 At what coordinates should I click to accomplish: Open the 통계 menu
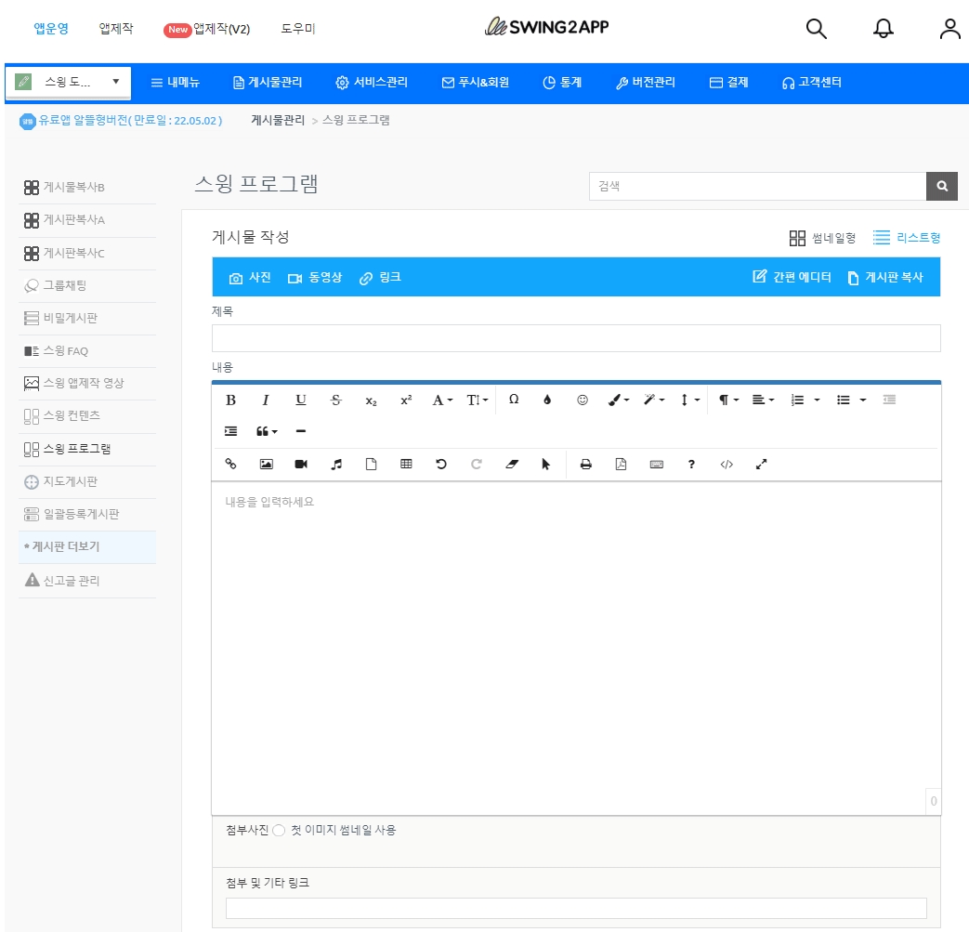point(562,83)
